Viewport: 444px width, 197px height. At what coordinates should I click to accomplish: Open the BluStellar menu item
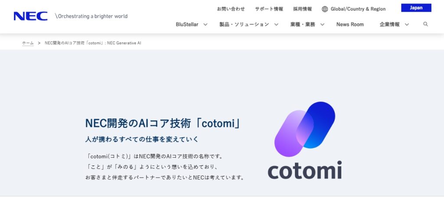point(187,25)
